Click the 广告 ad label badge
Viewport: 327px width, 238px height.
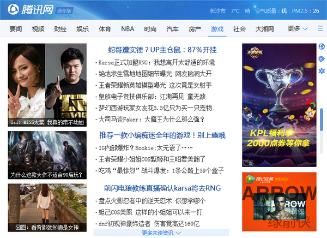click(x=248, y=163)
